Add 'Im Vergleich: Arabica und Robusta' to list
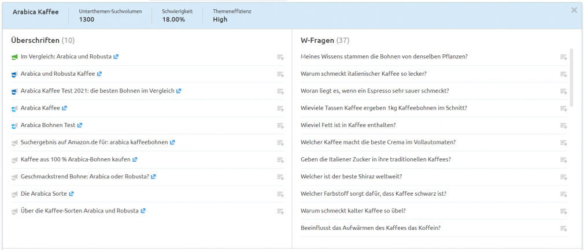The image size is (584, 250). pos(280,57)
